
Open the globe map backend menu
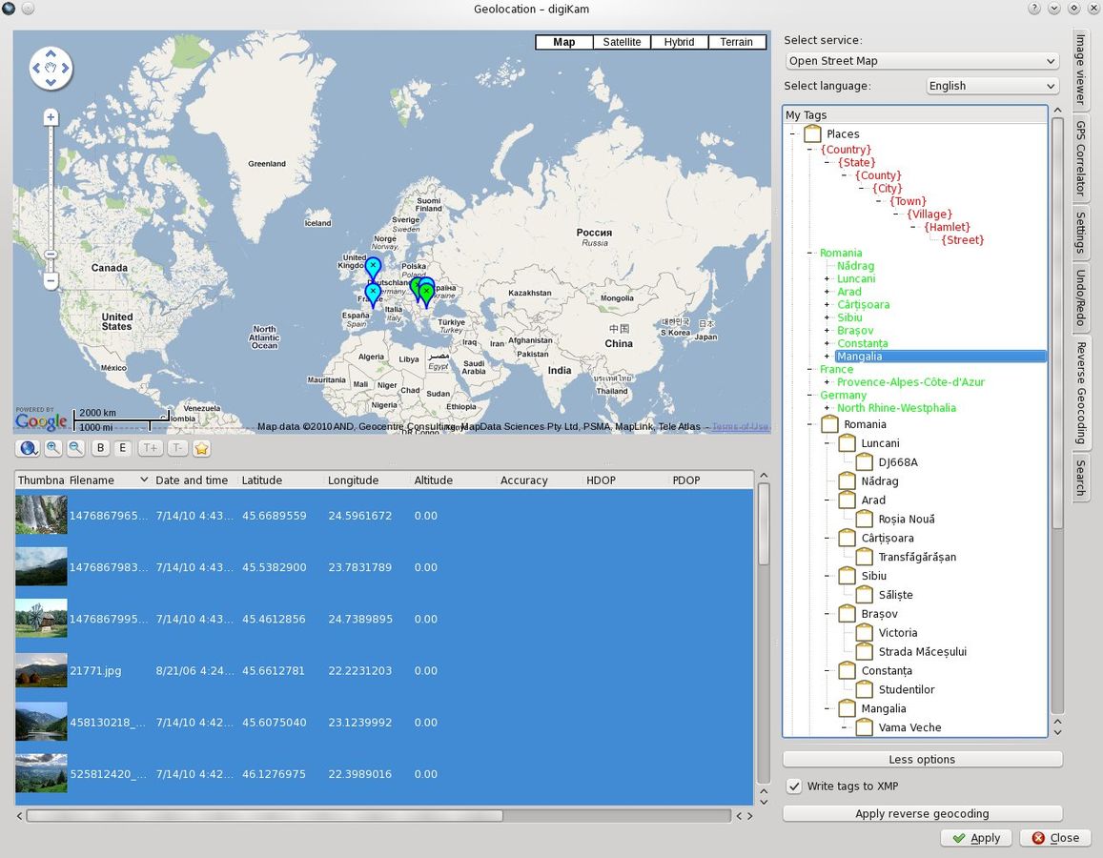28,448
